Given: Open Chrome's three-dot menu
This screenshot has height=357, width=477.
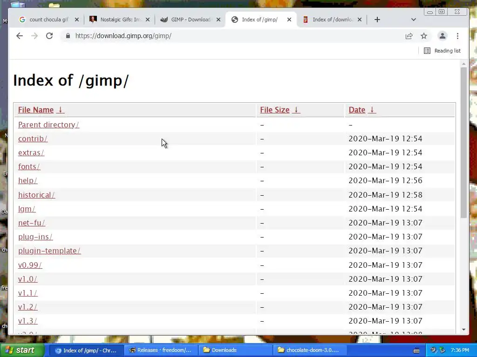Looking at the screenshot, I should [x=457, y=36].
